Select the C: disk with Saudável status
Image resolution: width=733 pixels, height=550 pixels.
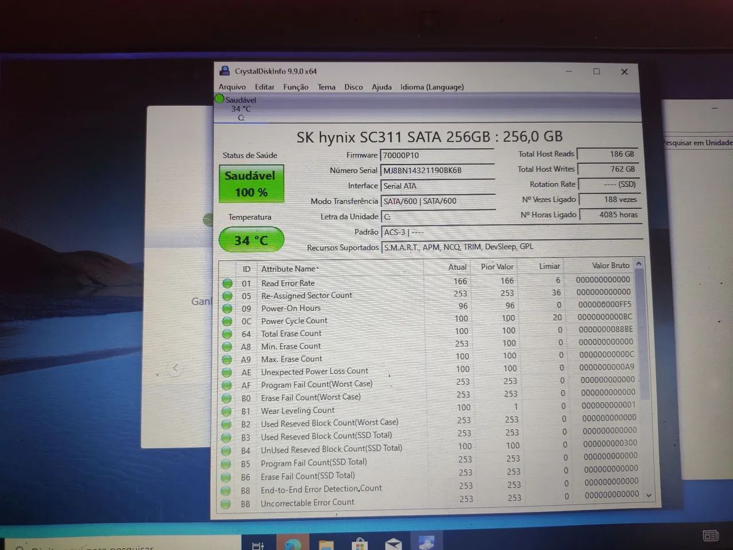click(241, 109)
